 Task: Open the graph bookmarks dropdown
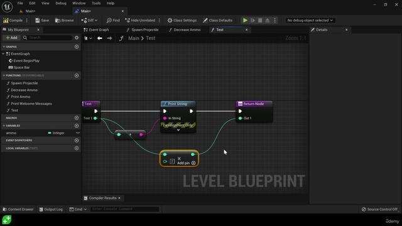tap(88, 38)
